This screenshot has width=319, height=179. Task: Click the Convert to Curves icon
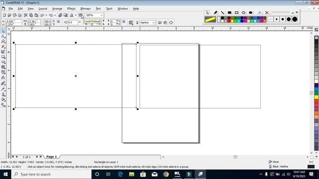[171, 22]
